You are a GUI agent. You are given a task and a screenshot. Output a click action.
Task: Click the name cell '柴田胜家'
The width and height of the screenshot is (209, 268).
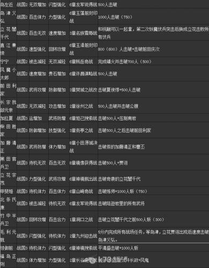click(x=8, y=130)
